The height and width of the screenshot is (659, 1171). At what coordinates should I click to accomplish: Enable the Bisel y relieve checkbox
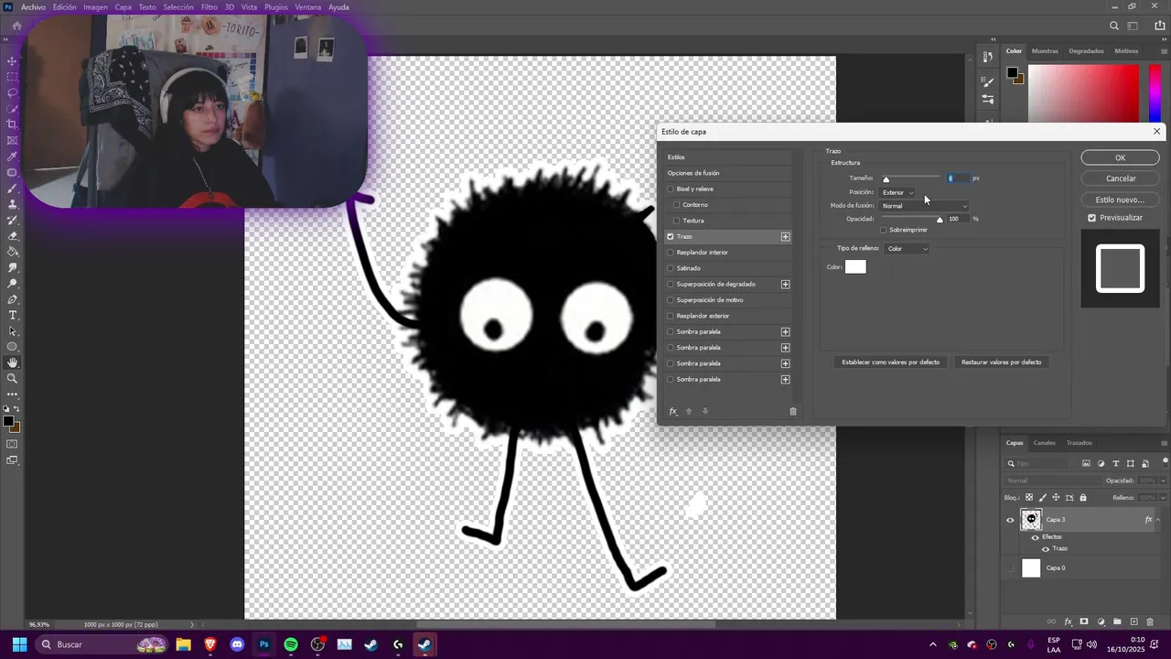click(671, 189)
